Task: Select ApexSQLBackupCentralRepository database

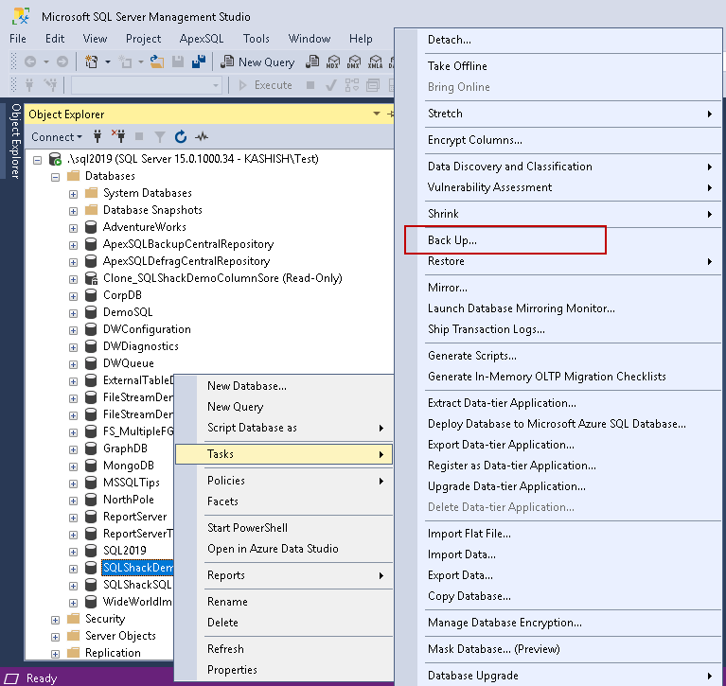Action: click(188, 244)
